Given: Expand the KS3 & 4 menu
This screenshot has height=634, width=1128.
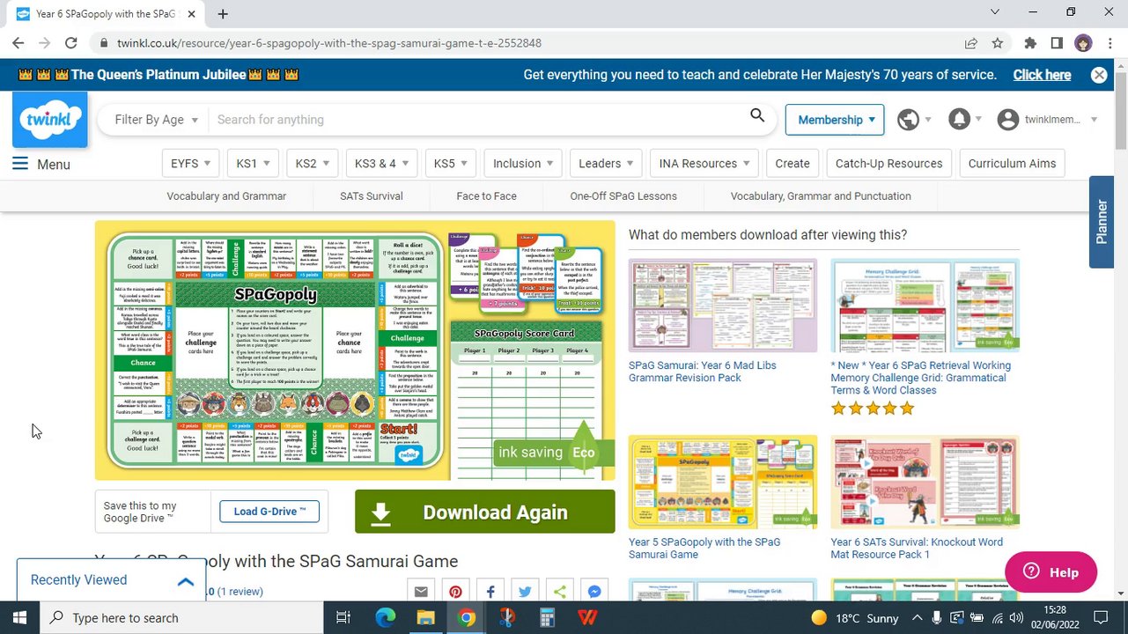Looking at the screenshot, I should click(381, 163).
